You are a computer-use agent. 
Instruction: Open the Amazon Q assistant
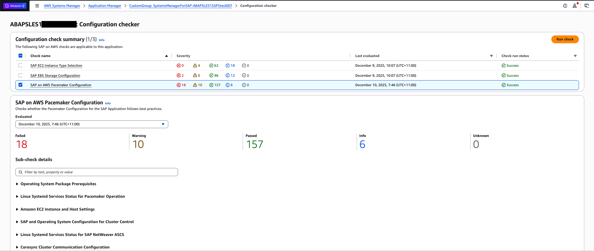15,6
